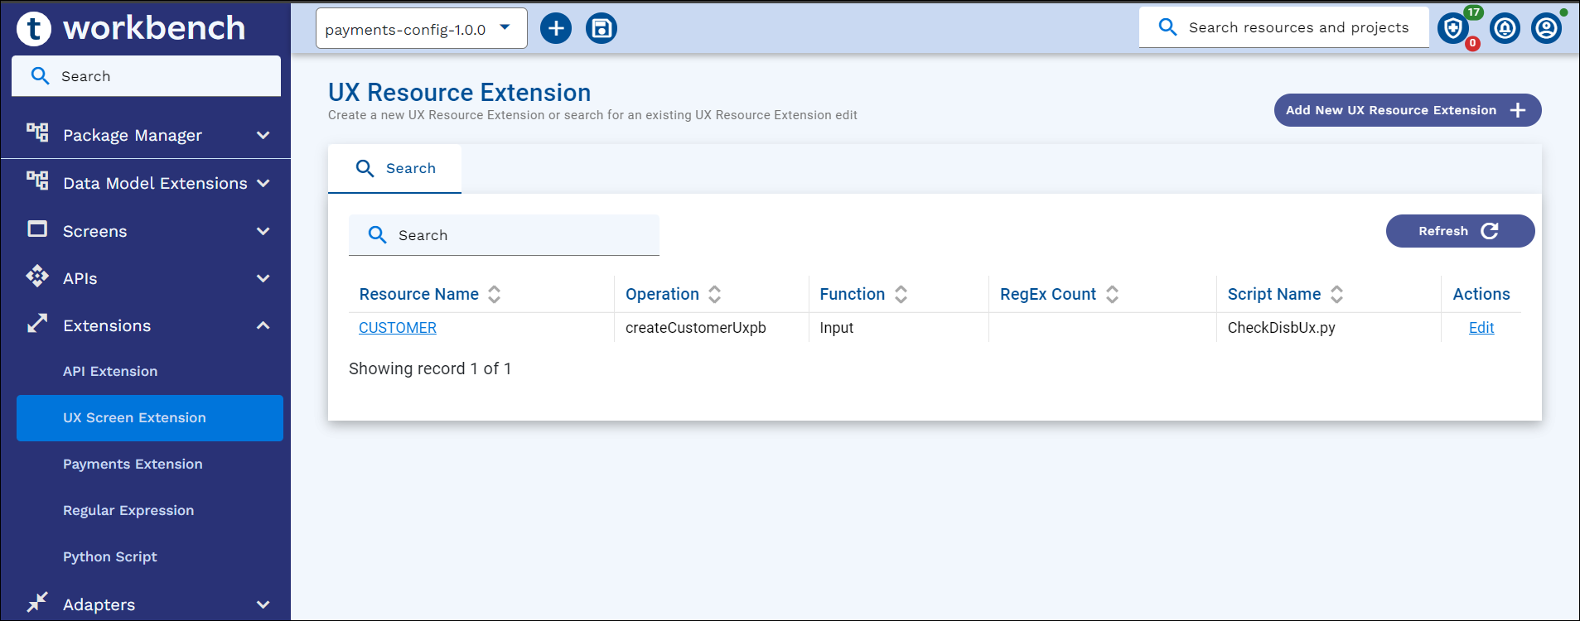Screen dimensions: 1580x621
Task: Click Search resources and projects field
Action: tap(1284, 27)
